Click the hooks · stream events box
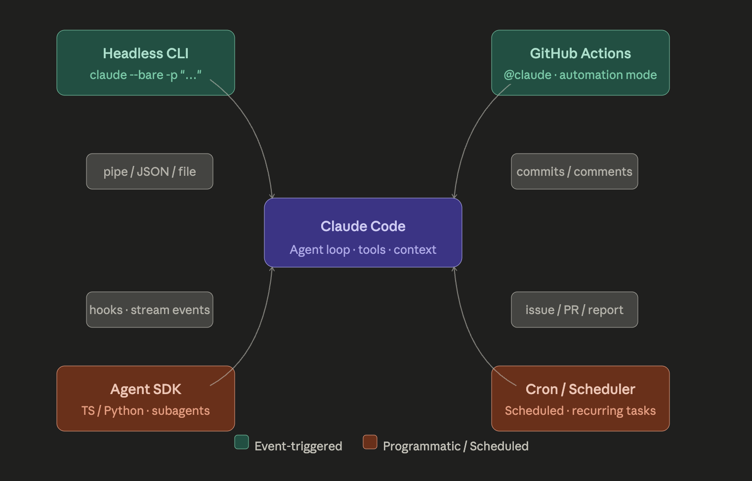The image size is (752, 481). 150,310
